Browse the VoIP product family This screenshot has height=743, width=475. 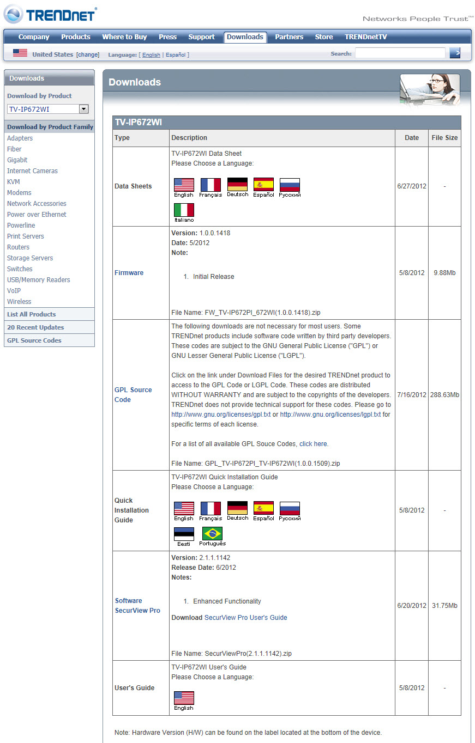[14, 291]
